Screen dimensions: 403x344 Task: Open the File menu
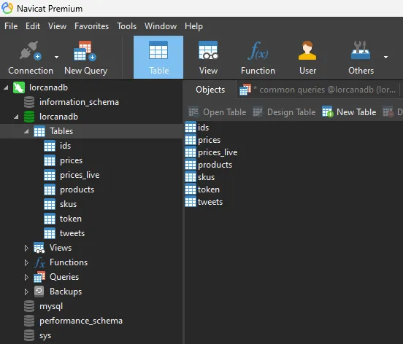point(11,26)
